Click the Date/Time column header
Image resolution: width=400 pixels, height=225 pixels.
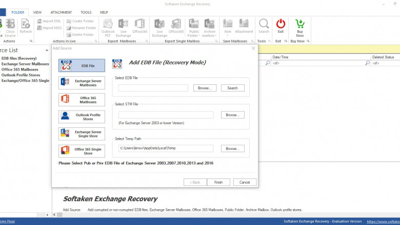click(x=321, y=57)
